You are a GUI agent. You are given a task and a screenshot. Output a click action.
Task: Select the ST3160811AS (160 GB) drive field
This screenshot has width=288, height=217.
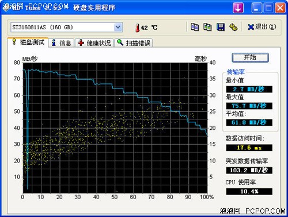(x=66, y=27)
